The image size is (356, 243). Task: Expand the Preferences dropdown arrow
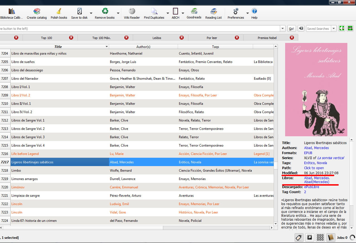(247, 13)
